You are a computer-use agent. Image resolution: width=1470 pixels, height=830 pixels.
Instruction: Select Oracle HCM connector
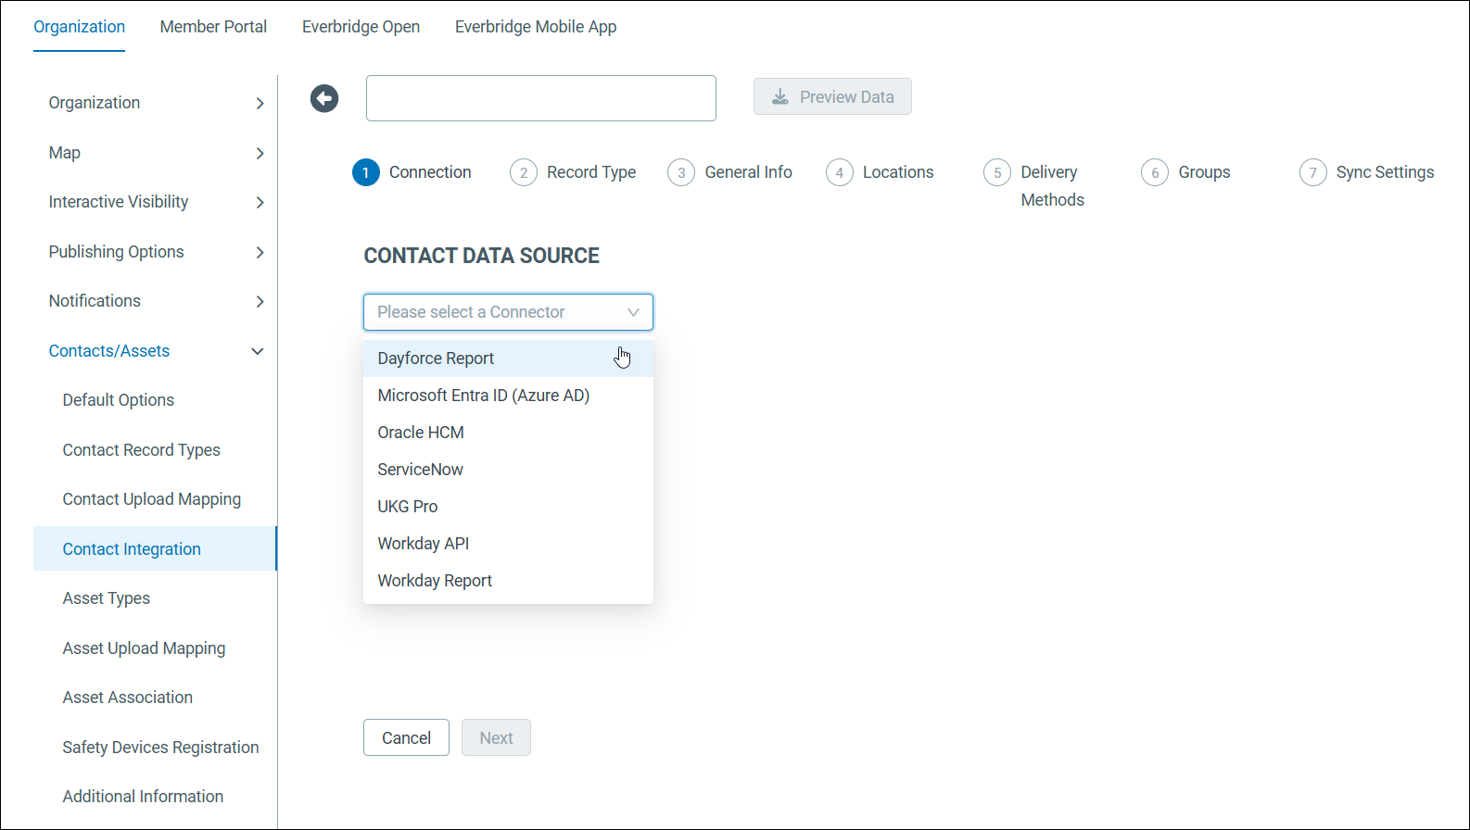(508, 433)
